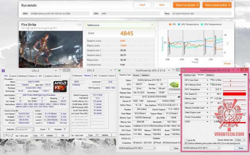
Task: Click the BIOS save chip icon in GPU-Z
Action: coord(179,97)
